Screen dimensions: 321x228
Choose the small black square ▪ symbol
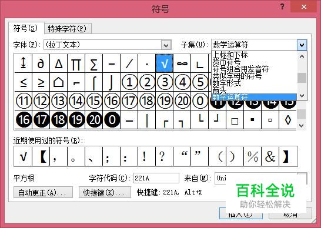[x=252, y=120]
